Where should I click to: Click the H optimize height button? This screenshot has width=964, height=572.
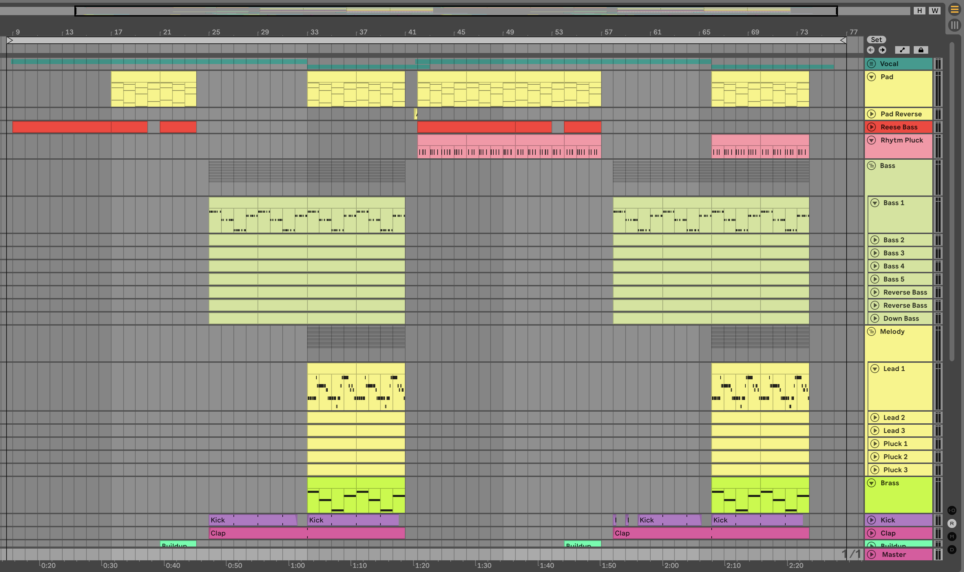[920, 11]
